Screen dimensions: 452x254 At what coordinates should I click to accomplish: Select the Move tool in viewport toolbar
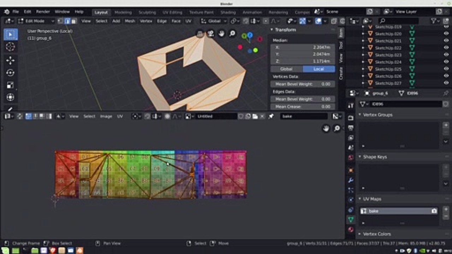click(x=11, y=60)
